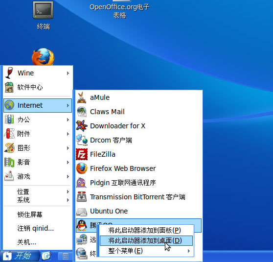
Task: Expand the 位置 submenu arrow
Action: (68, 191)
